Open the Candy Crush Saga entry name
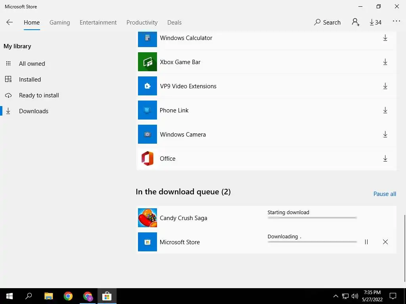 point(183,218)
